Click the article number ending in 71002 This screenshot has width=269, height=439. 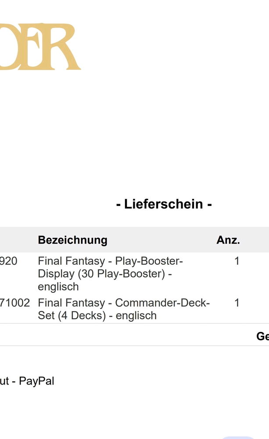(x=15, y=302)
